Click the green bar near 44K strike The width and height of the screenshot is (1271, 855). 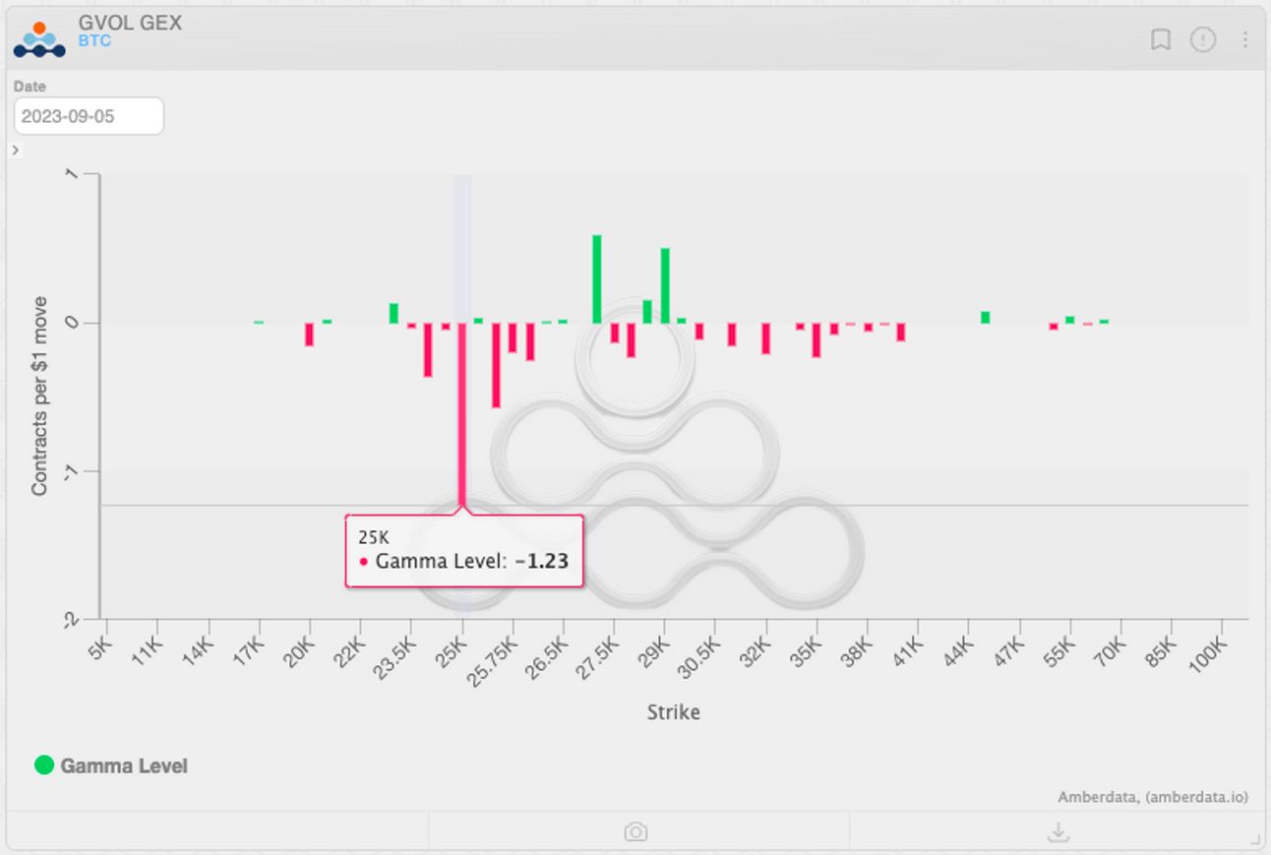coord(986,318)
